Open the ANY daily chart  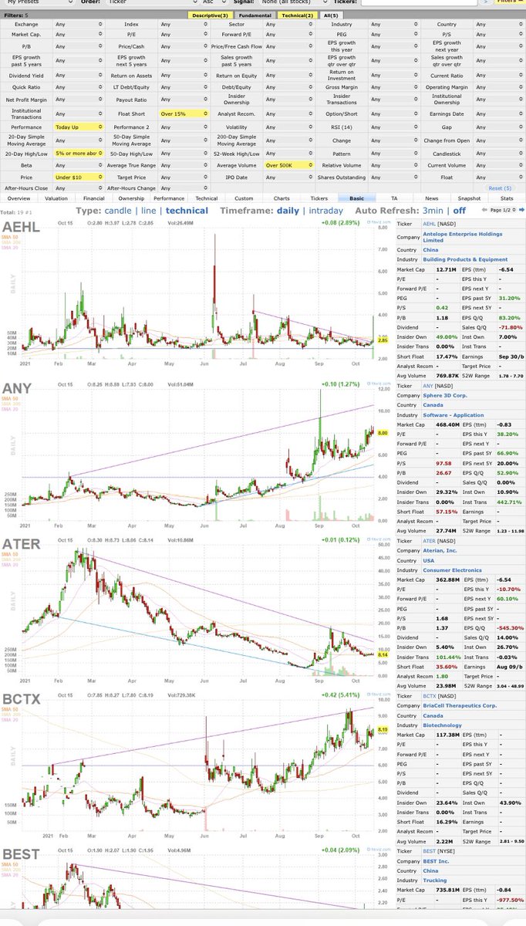coord(197,455)
